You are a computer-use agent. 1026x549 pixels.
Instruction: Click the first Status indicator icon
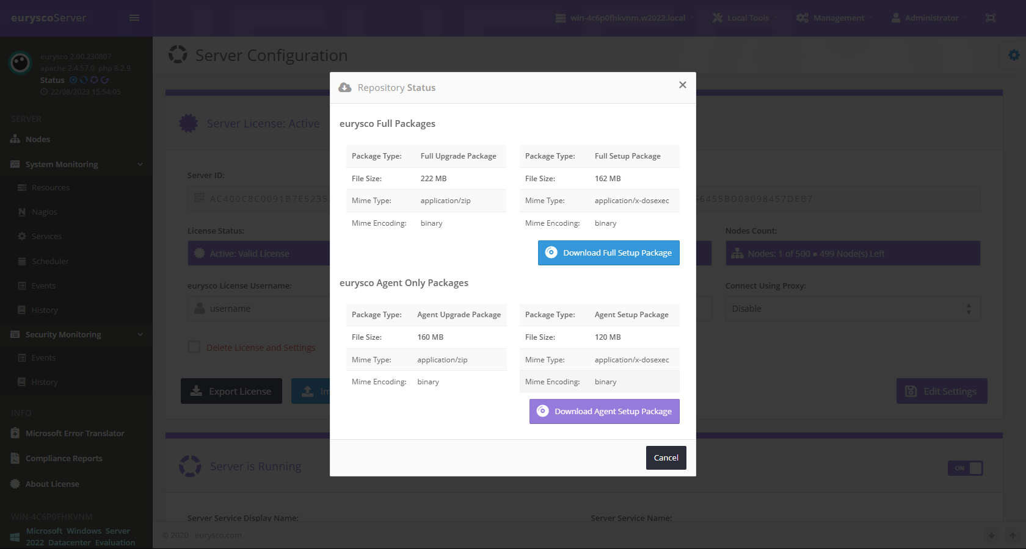(73, 80)
